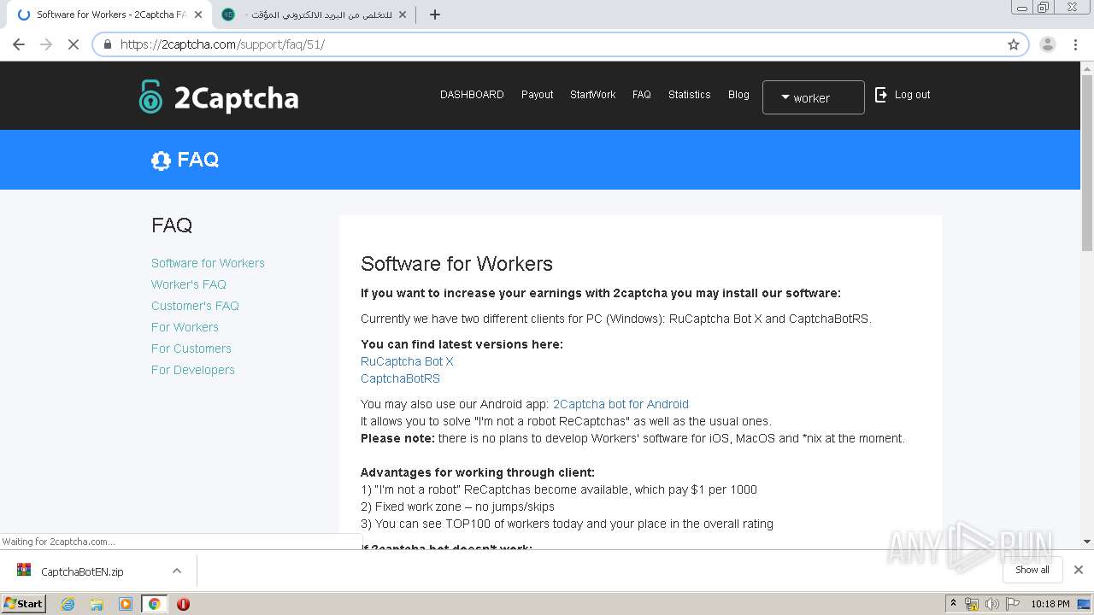Open For Developers sidebar link
Image resolution: width=1094 pixels, height=615 pixels.
[x=193, y=370]
